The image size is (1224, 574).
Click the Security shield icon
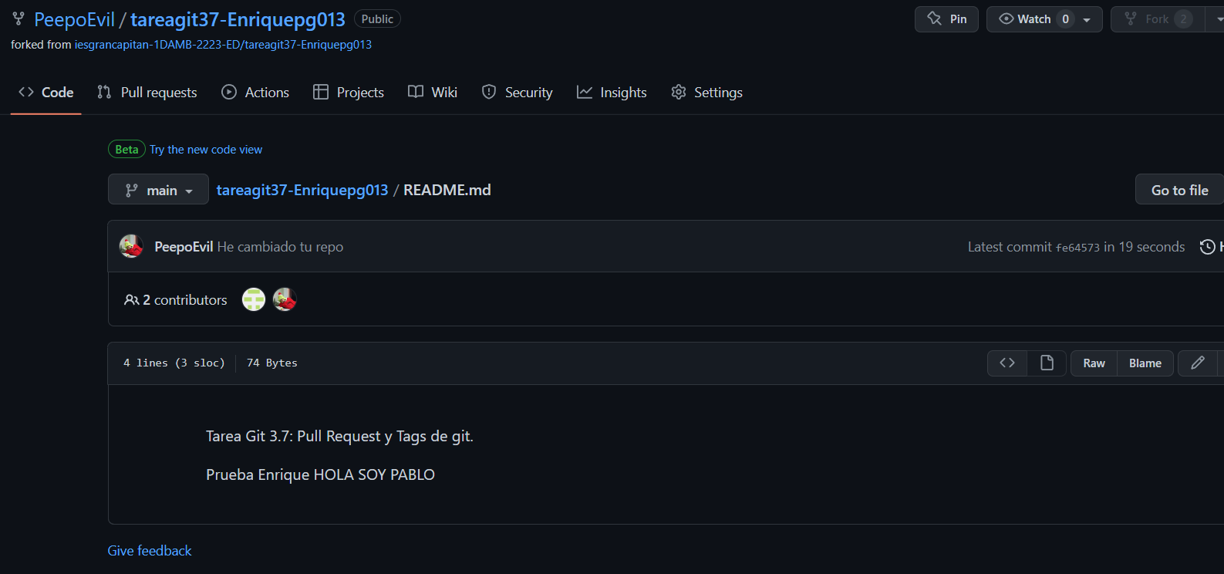(x=489, y=92)
